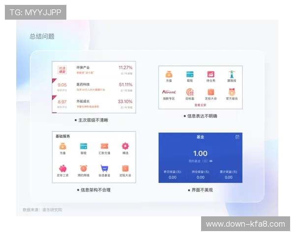This screenshot has width=295, height=236.
Task: Open the 预约用钱 alarm clock icon
Action: [x=84, y=169]
